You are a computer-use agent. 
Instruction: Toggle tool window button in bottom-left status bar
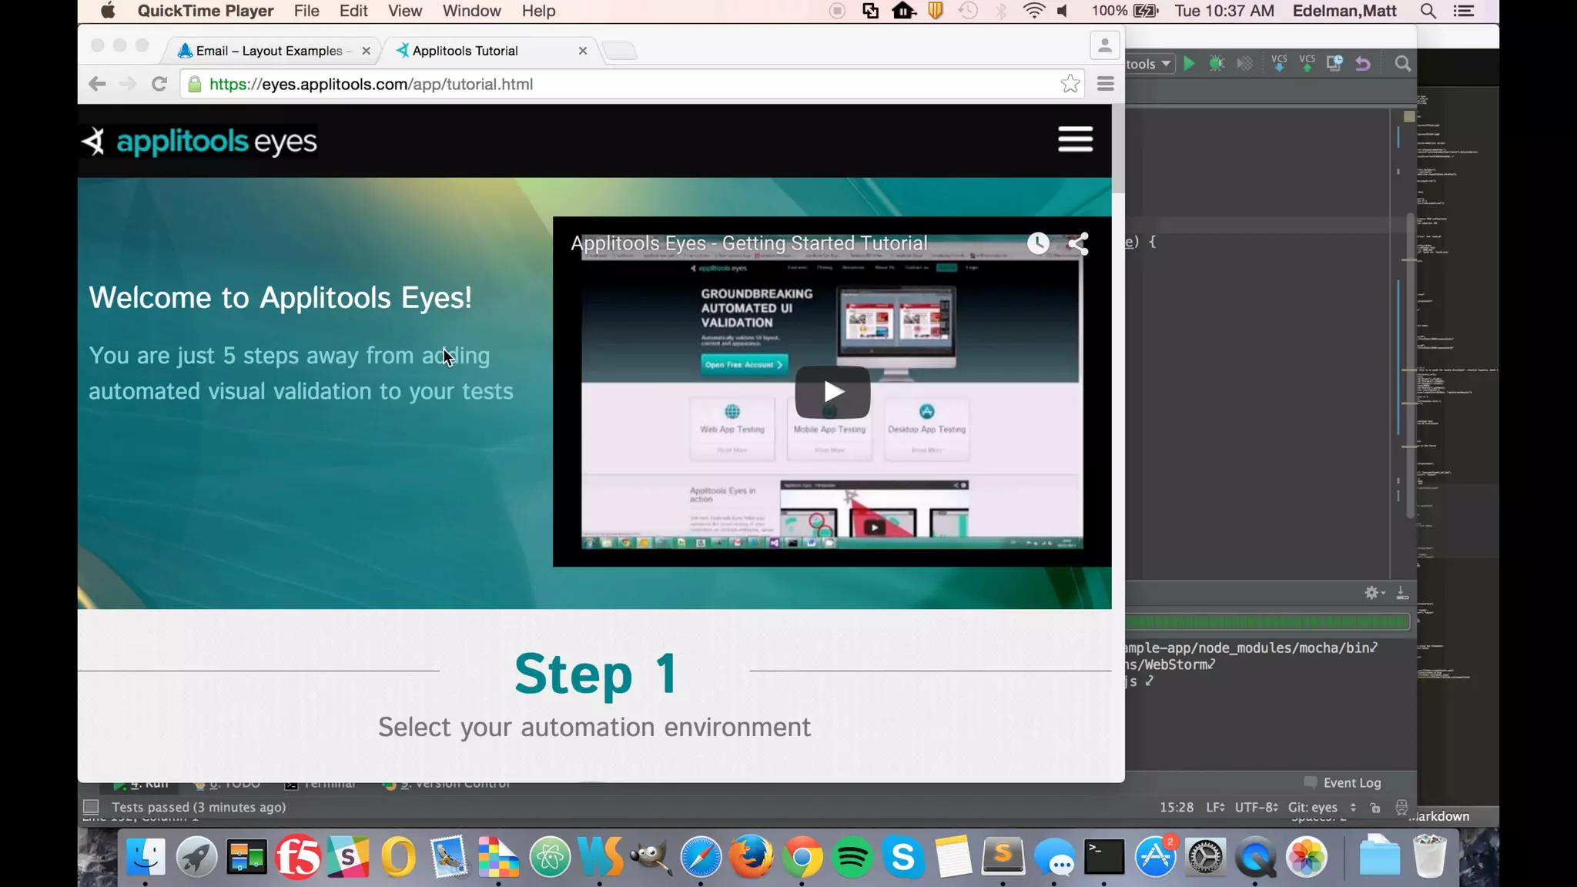91,807
